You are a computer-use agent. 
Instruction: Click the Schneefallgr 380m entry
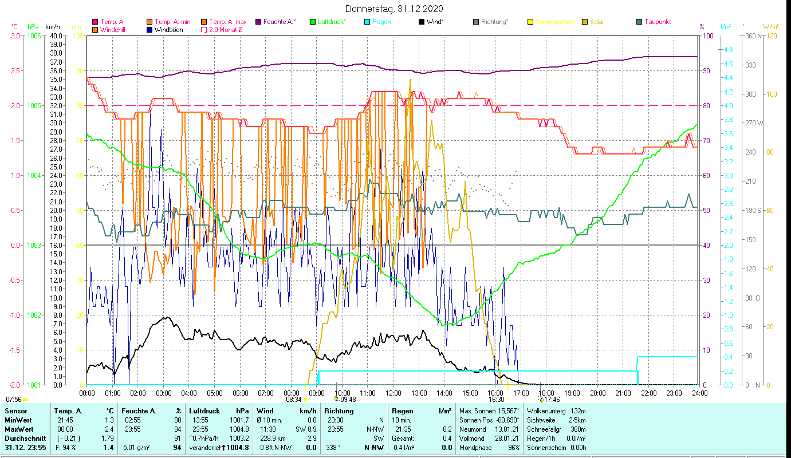pos(556,429)
